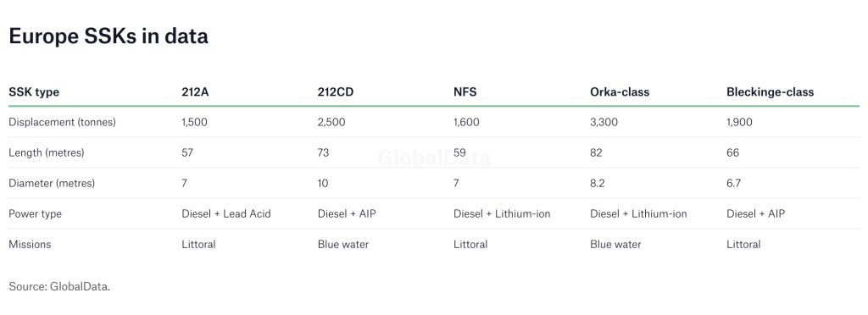The height and width of the screenshot is (315, 868).
Task: Select the SSK type column header
Action: tap(34, 92)
